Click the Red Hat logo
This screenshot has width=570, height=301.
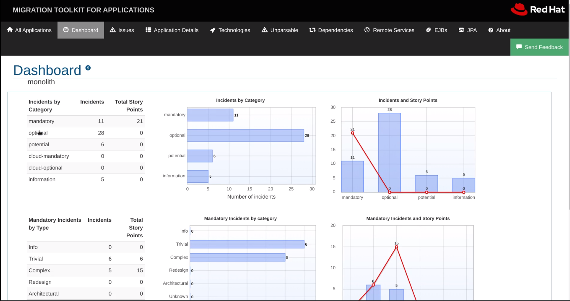coord(538,9)
